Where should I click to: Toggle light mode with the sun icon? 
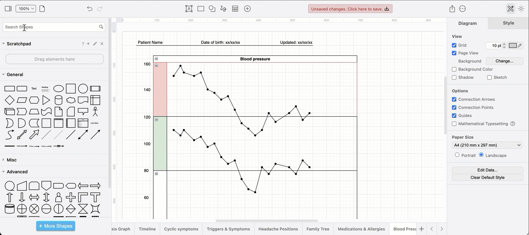coord(521,8)
